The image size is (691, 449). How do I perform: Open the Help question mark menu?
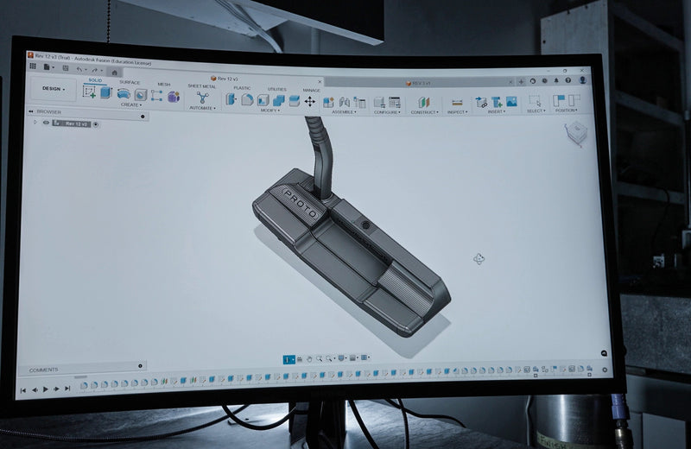tap(568, 80)
